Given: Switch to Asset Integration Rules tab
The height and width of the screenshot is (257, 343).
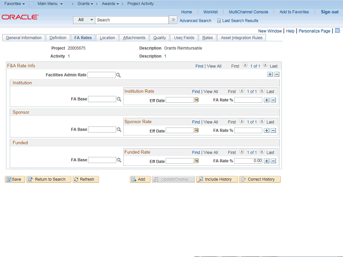Looking at the screenshot, I should (x=242, y=38).
